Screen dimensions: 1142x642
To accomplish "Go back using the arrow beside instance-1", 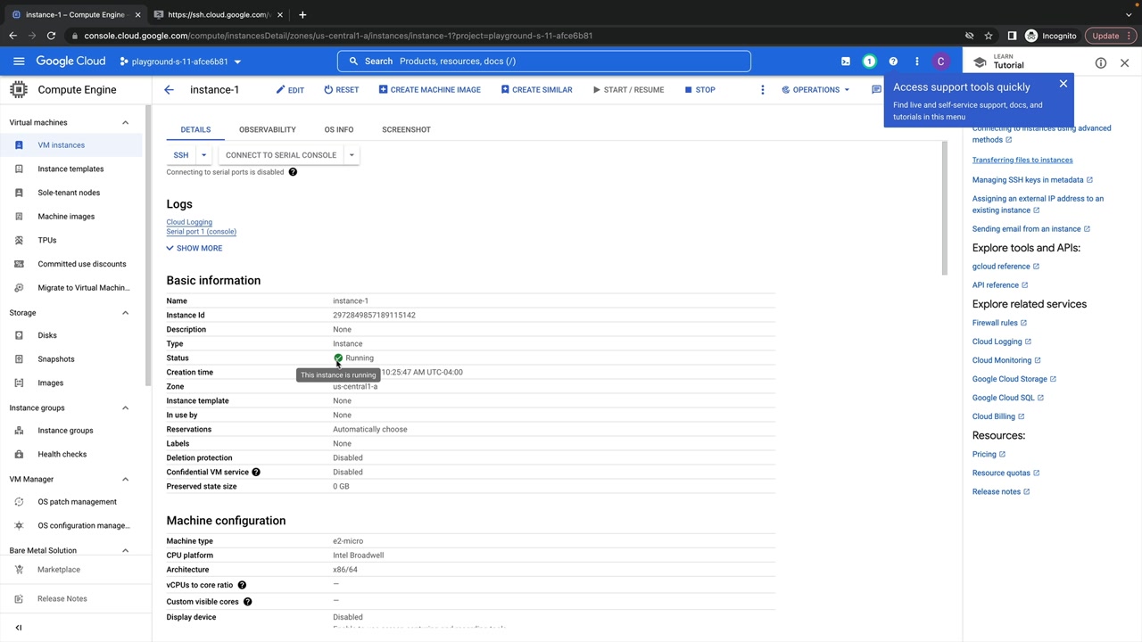I will click(x=169, y=90).
